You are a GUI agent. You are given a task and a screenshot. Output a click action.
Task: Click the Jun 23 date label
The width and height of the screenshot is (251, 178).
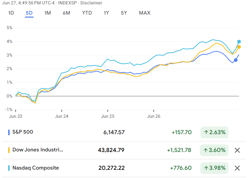(15, 116)
